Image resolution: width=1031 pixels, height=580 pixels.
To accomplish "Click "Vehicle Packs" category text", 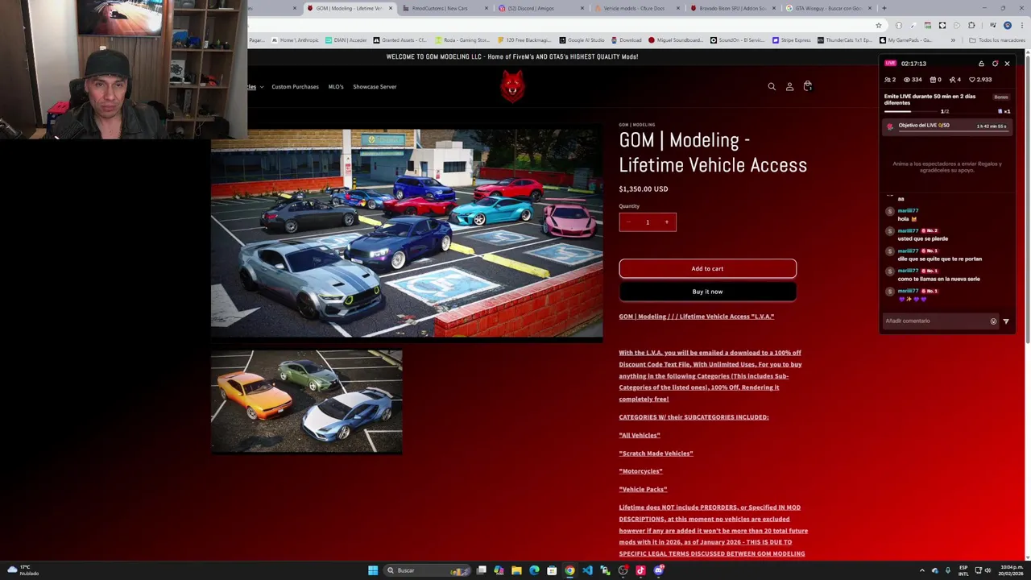I will 643,490.
